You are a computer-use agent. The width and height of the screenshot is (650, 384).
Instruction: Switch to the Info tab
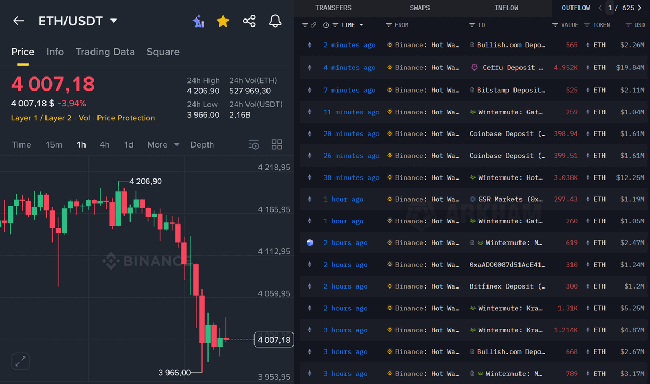click(55, 52)
